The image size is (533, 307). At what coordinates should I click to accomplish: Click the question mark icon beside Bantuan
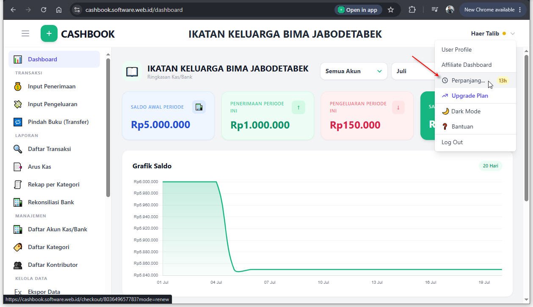coord(445,126)
